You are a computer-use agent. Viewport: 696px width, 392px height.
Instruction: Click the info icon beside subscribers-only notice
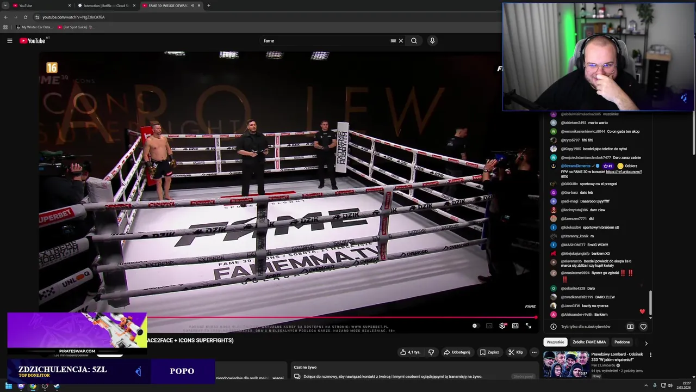(554, 327)
